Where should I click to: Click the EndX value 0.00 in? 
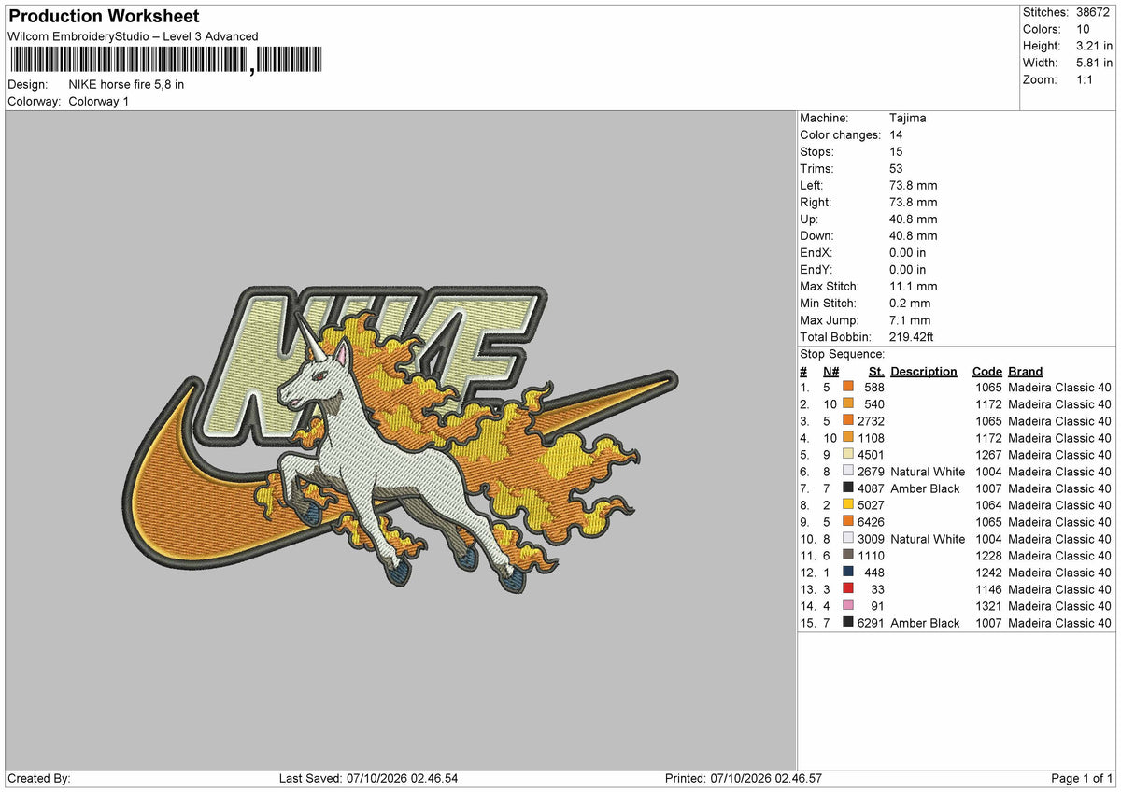[908, 252]
